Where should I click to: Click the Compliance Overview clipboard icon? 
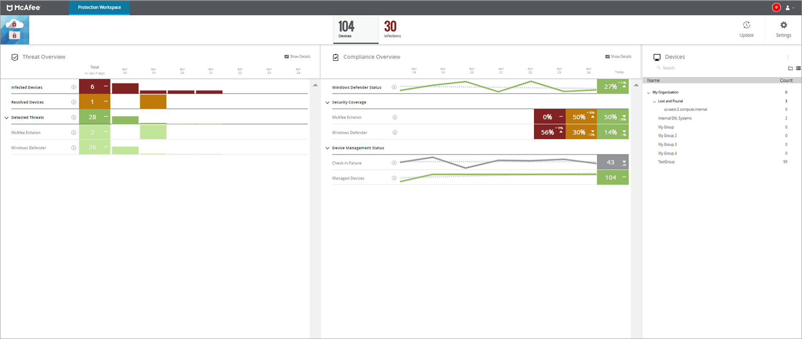point(336,57)
